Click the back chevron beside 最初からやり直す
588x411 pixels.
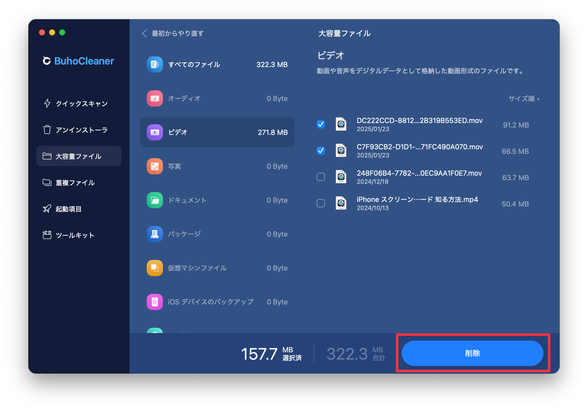point(145,33)
